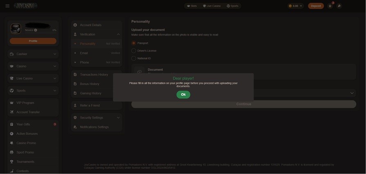Click the Active Bonuses icon
This screenshot has height=174, width=366.
click(x=12, y=134)
